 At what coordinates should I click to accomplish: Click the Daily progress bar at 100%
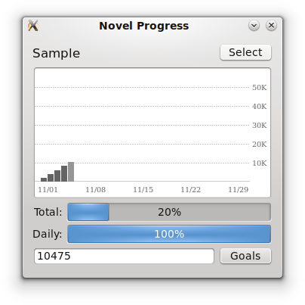(x=169, y=234)
